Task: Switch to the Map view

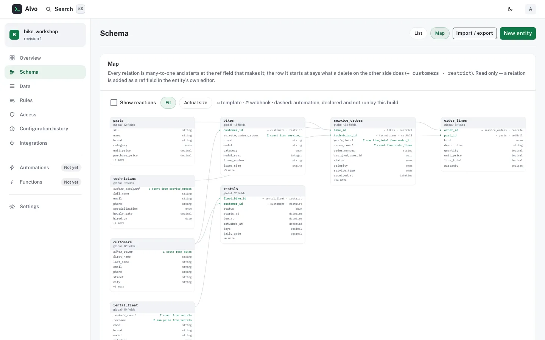Action: (440, 33)
